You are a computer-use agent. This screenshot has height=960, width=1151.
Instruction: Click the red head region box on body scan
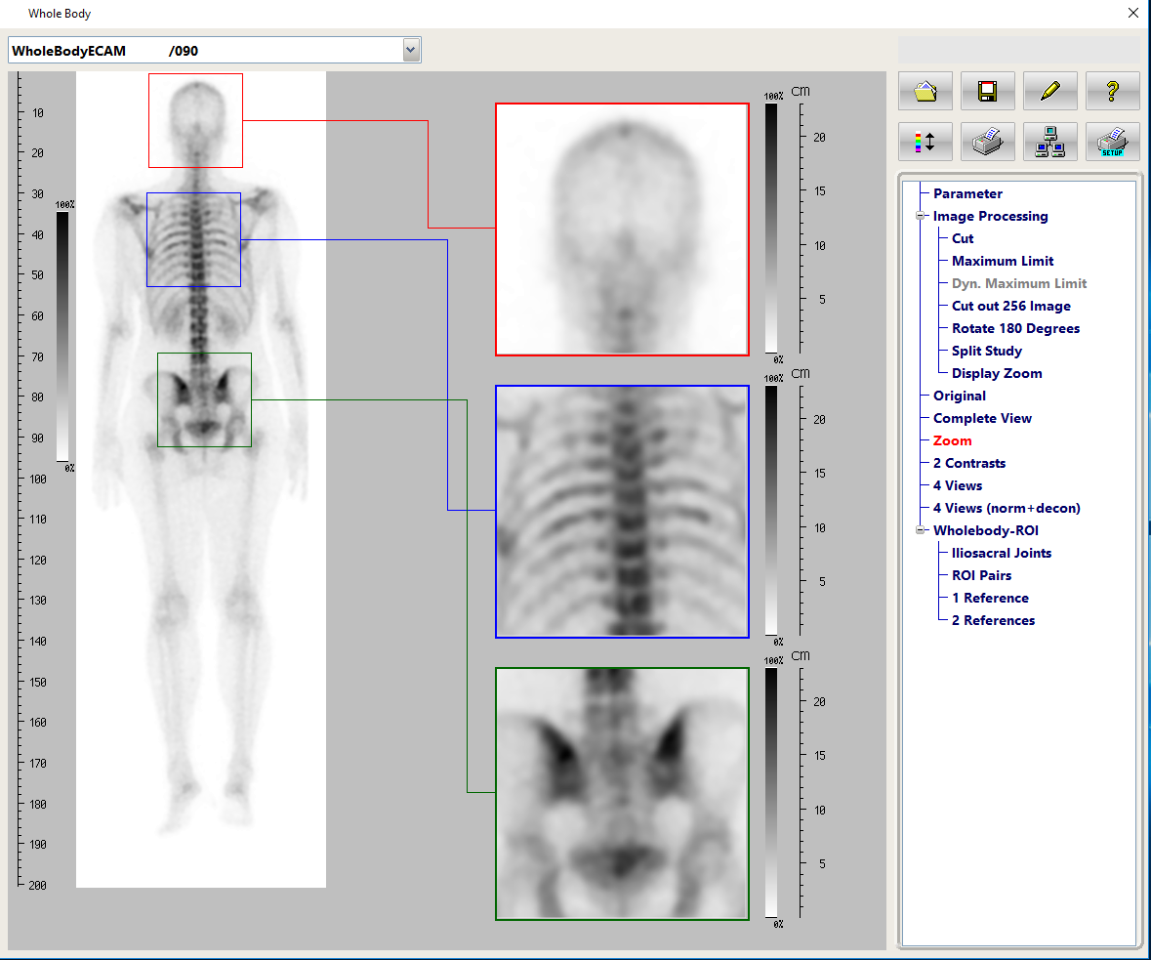(195, 120)
